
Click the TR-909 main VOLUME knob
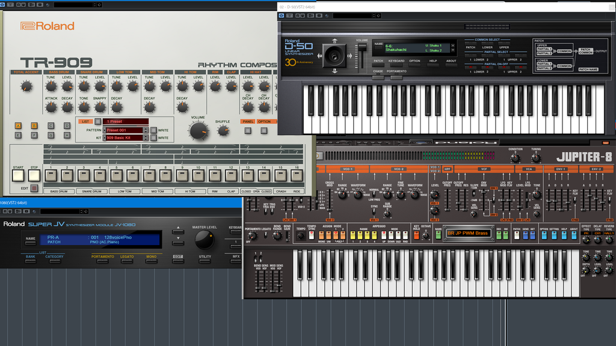coord(199,131)
